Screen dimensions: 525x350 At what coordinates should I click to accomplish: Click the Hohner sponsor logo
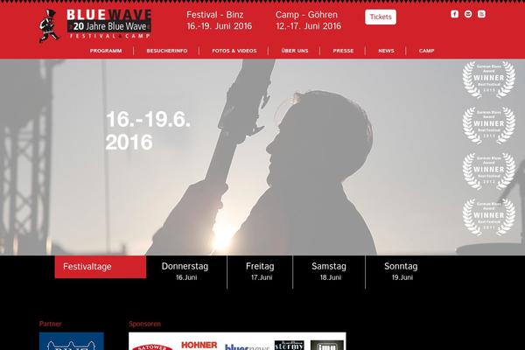(x=199, y=345)
